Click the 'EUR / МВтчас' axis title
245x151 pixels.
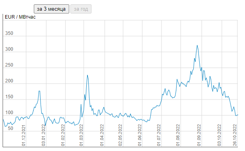point(20,17)
